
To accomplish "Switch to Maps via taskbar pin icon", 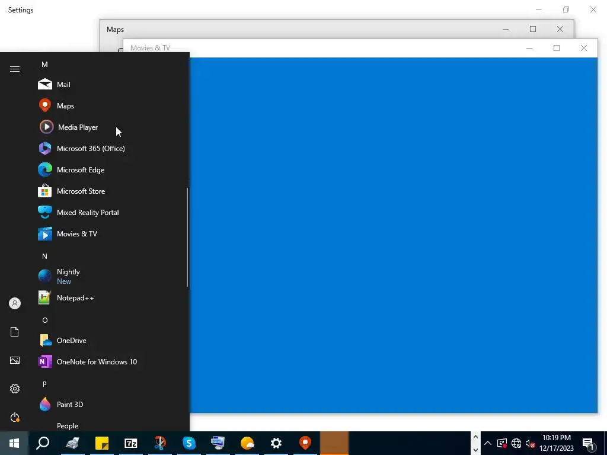I will pos(305,443).
